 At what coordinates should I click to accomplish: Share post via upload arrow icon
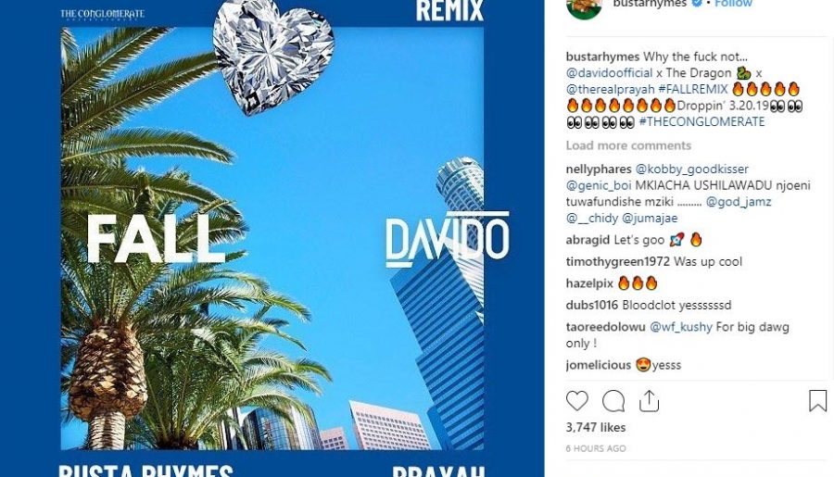point(649,401)
